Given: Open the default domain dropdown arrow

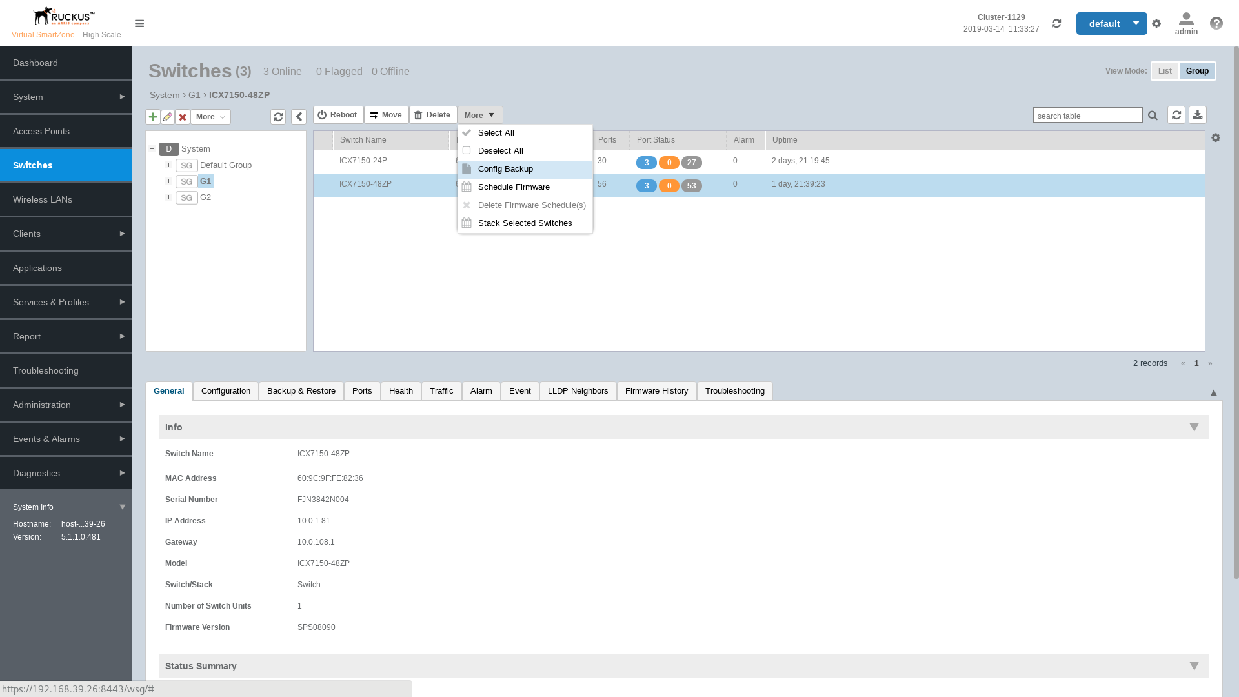Looking at the screenshot, I should 1136,23.
